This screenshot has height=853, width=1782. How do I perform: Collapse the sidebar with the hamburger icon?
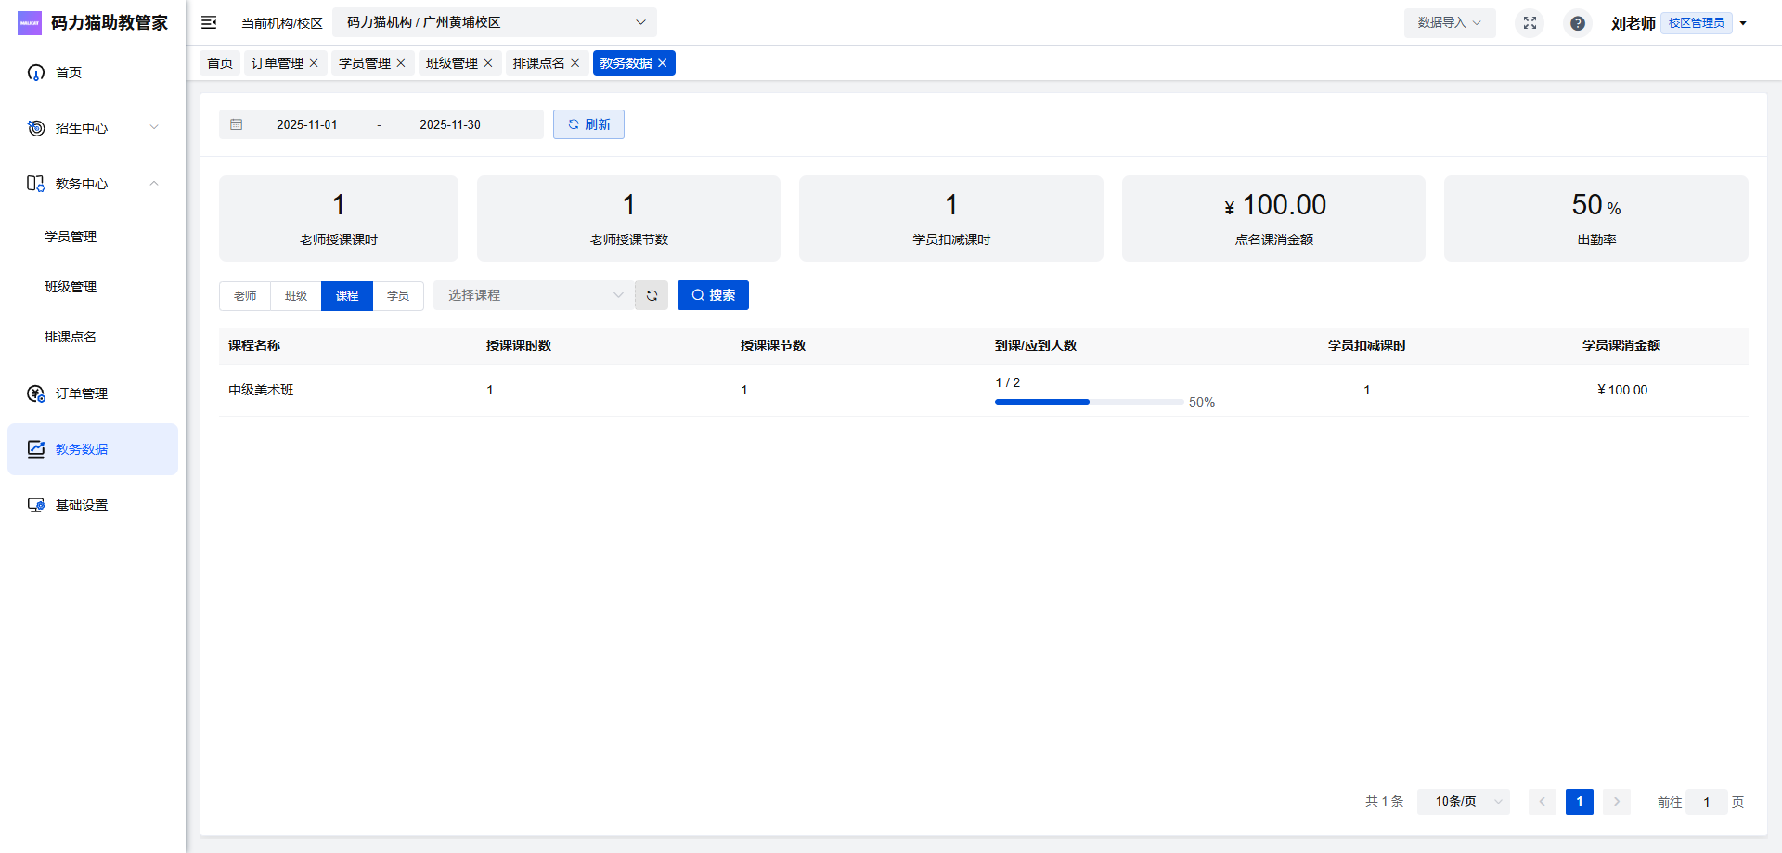(x=209, y=22)
